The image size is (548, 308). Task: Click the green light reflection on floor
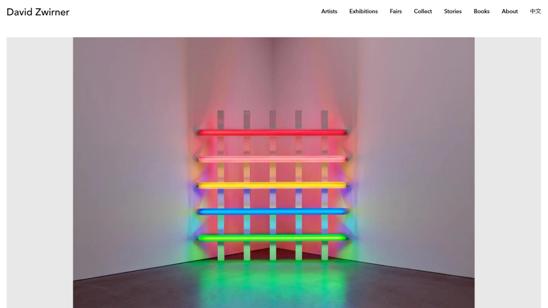272,278
